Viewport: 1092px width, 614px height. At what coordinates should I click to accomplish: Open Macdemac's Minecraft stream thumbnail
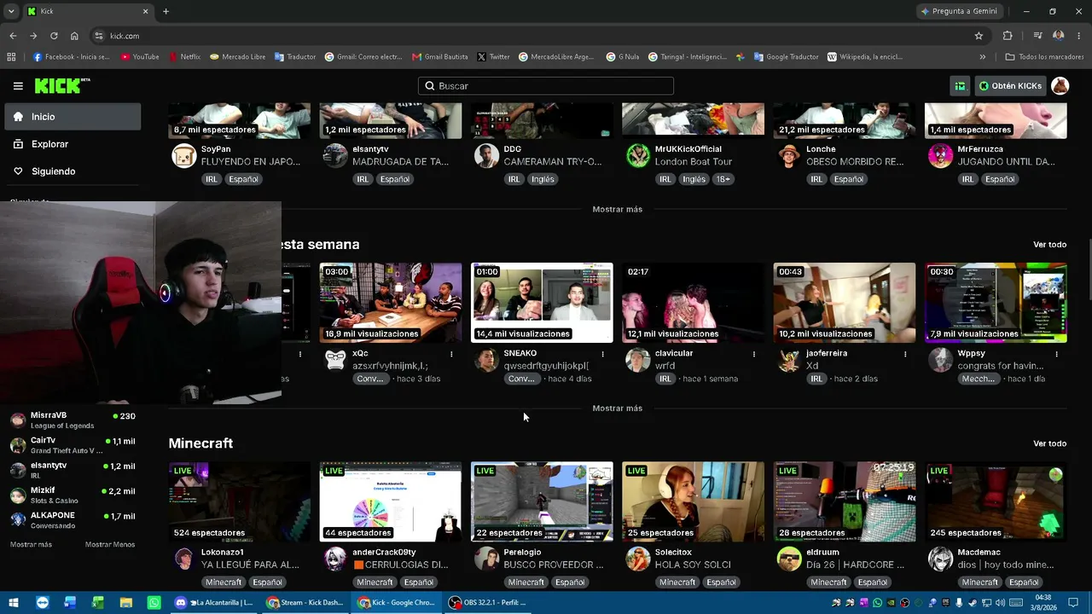pos(996,501)
